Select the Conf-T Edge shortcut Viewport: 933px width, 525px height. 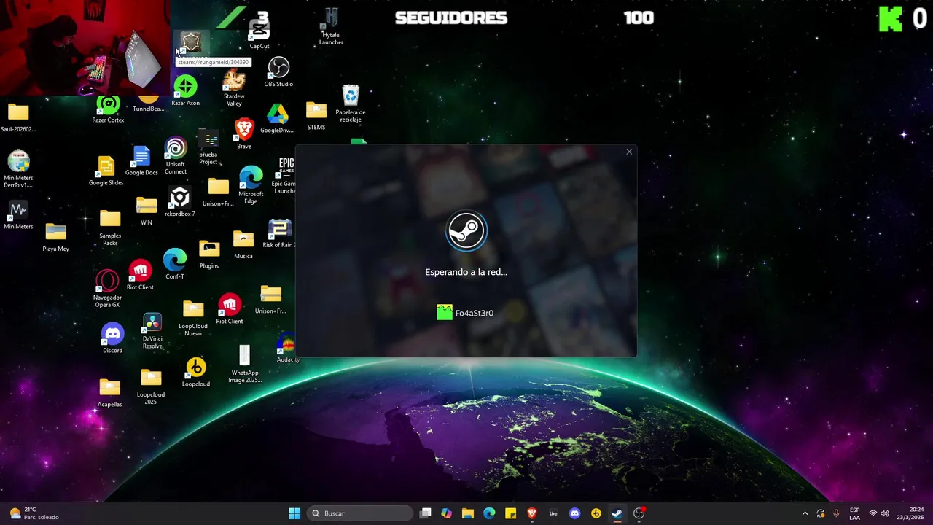pos(175,264)
